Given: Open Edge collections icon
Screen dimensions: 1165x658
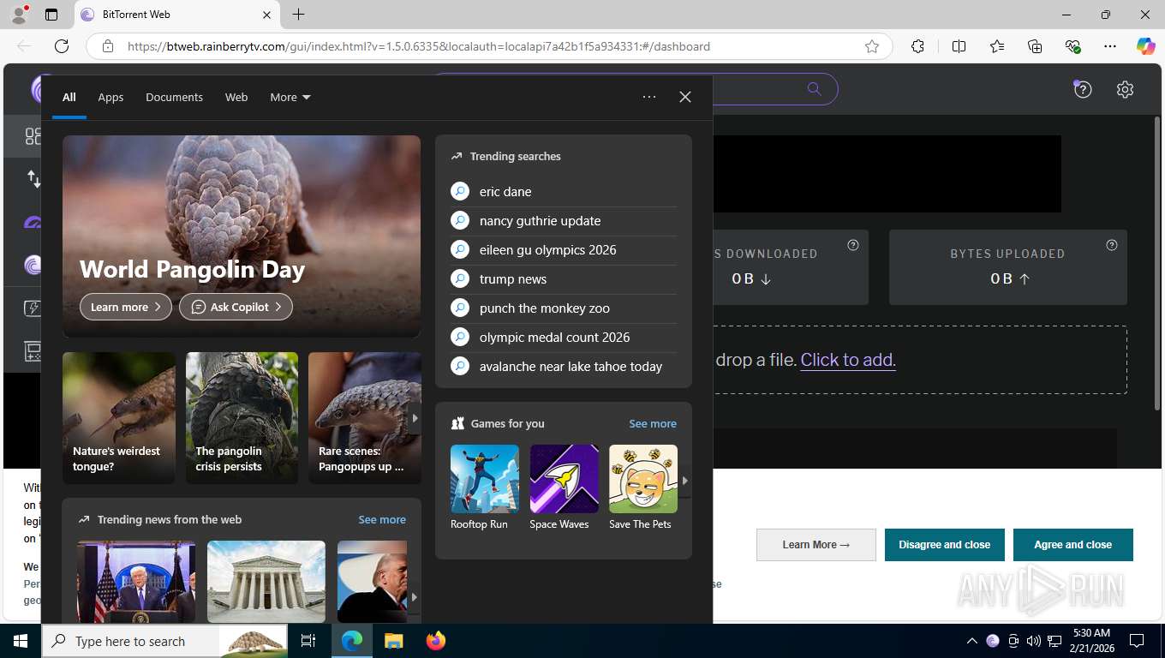Looking at the screenshot, I should click(1035, 46).
